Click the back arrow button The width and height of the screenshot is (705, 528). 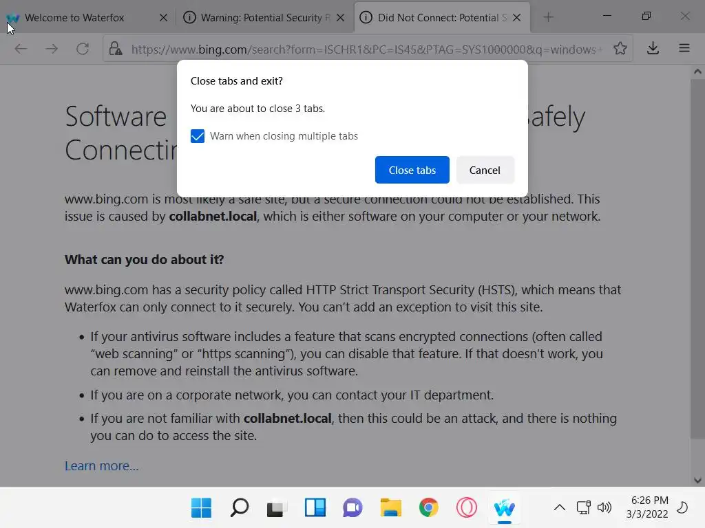pos(21,49)
